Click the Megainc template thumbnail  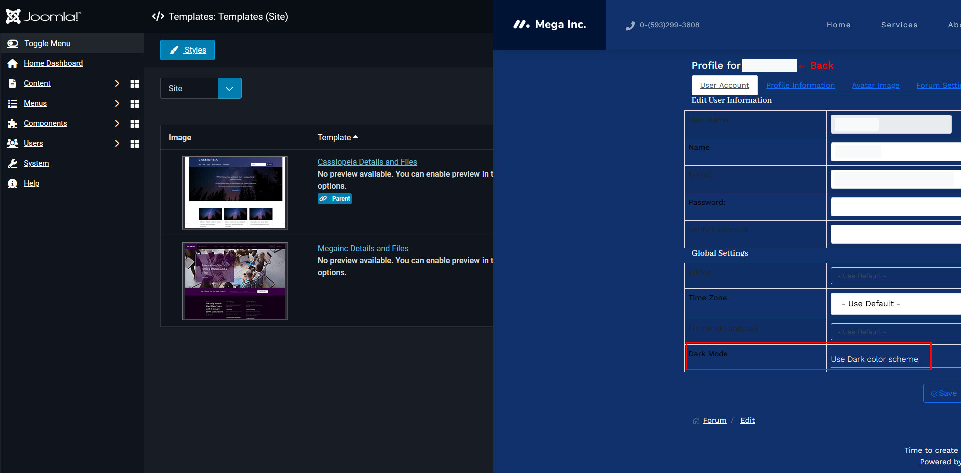235,281
